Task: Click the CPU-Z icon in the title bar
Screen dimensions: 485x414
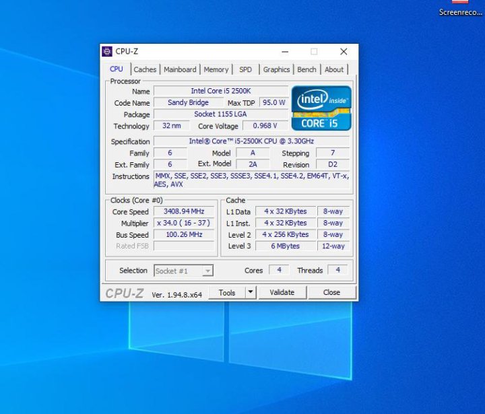Action: click(x=107, y=52)
